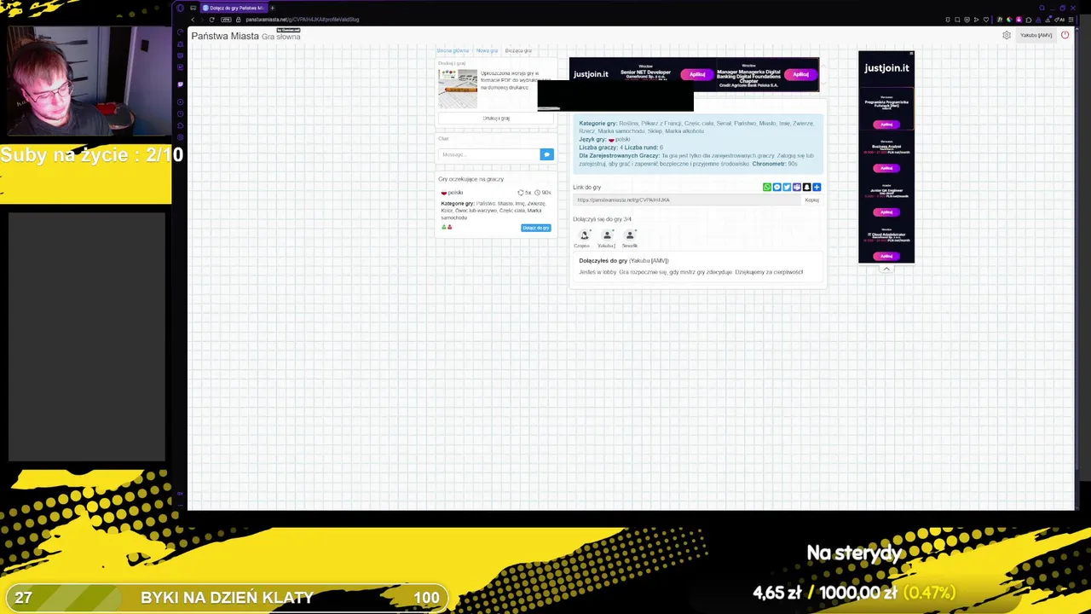Viewport: 1091px width, 614px height.
Task: Open a new browser tab with plus
Action: tap(273, 8)
